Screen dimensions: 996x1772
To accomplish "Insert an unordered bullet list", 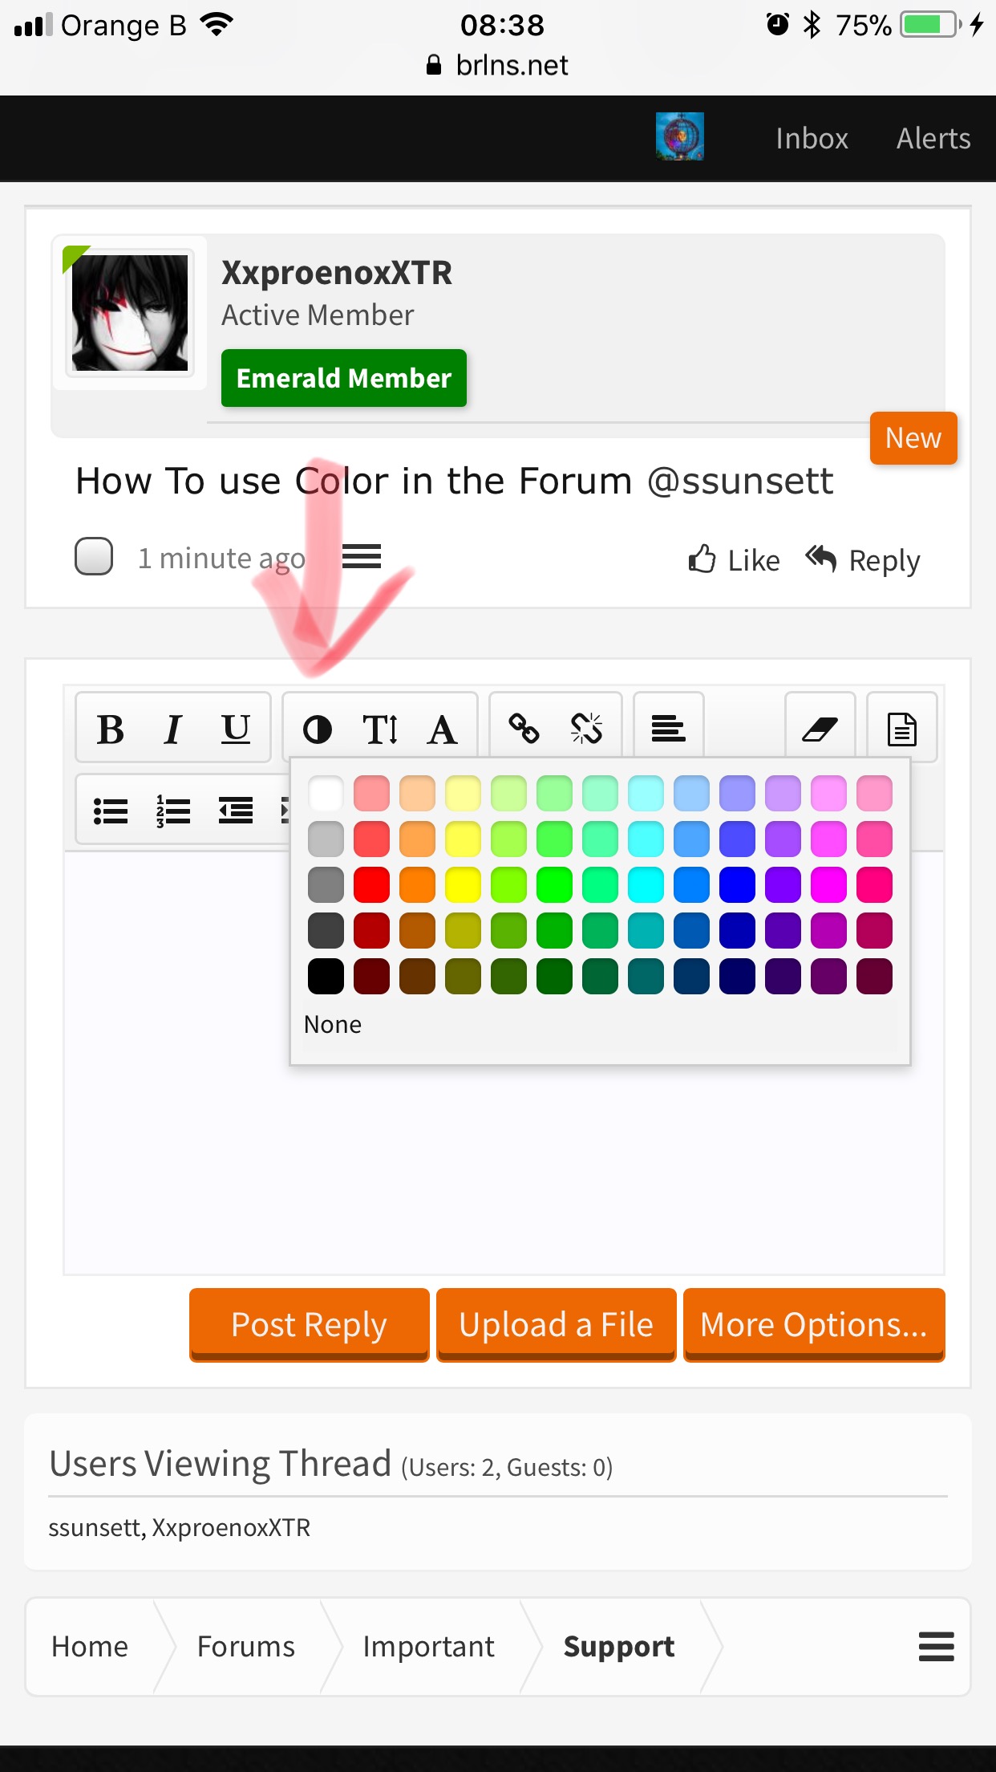I will coord(111,811).
